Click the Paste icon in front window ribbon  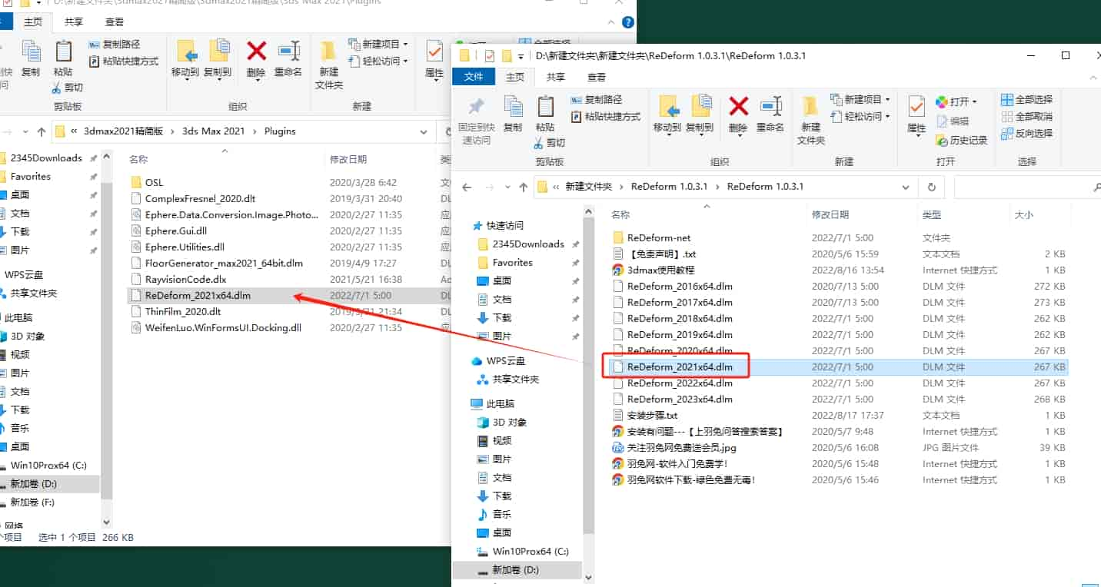[545, 113]
